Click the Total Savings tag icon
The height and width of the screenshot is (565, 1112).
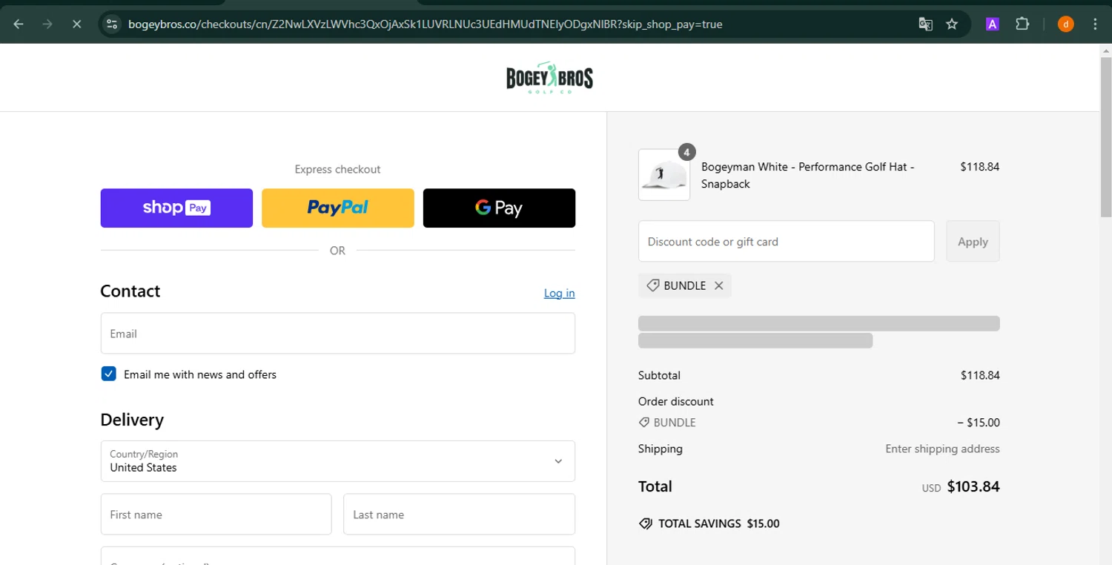pos(646,523)
